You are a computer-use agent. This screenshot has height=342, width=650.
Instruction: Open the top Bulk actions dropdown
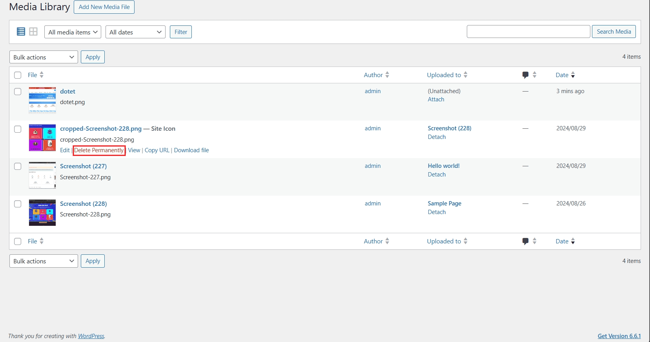point(44,57)
